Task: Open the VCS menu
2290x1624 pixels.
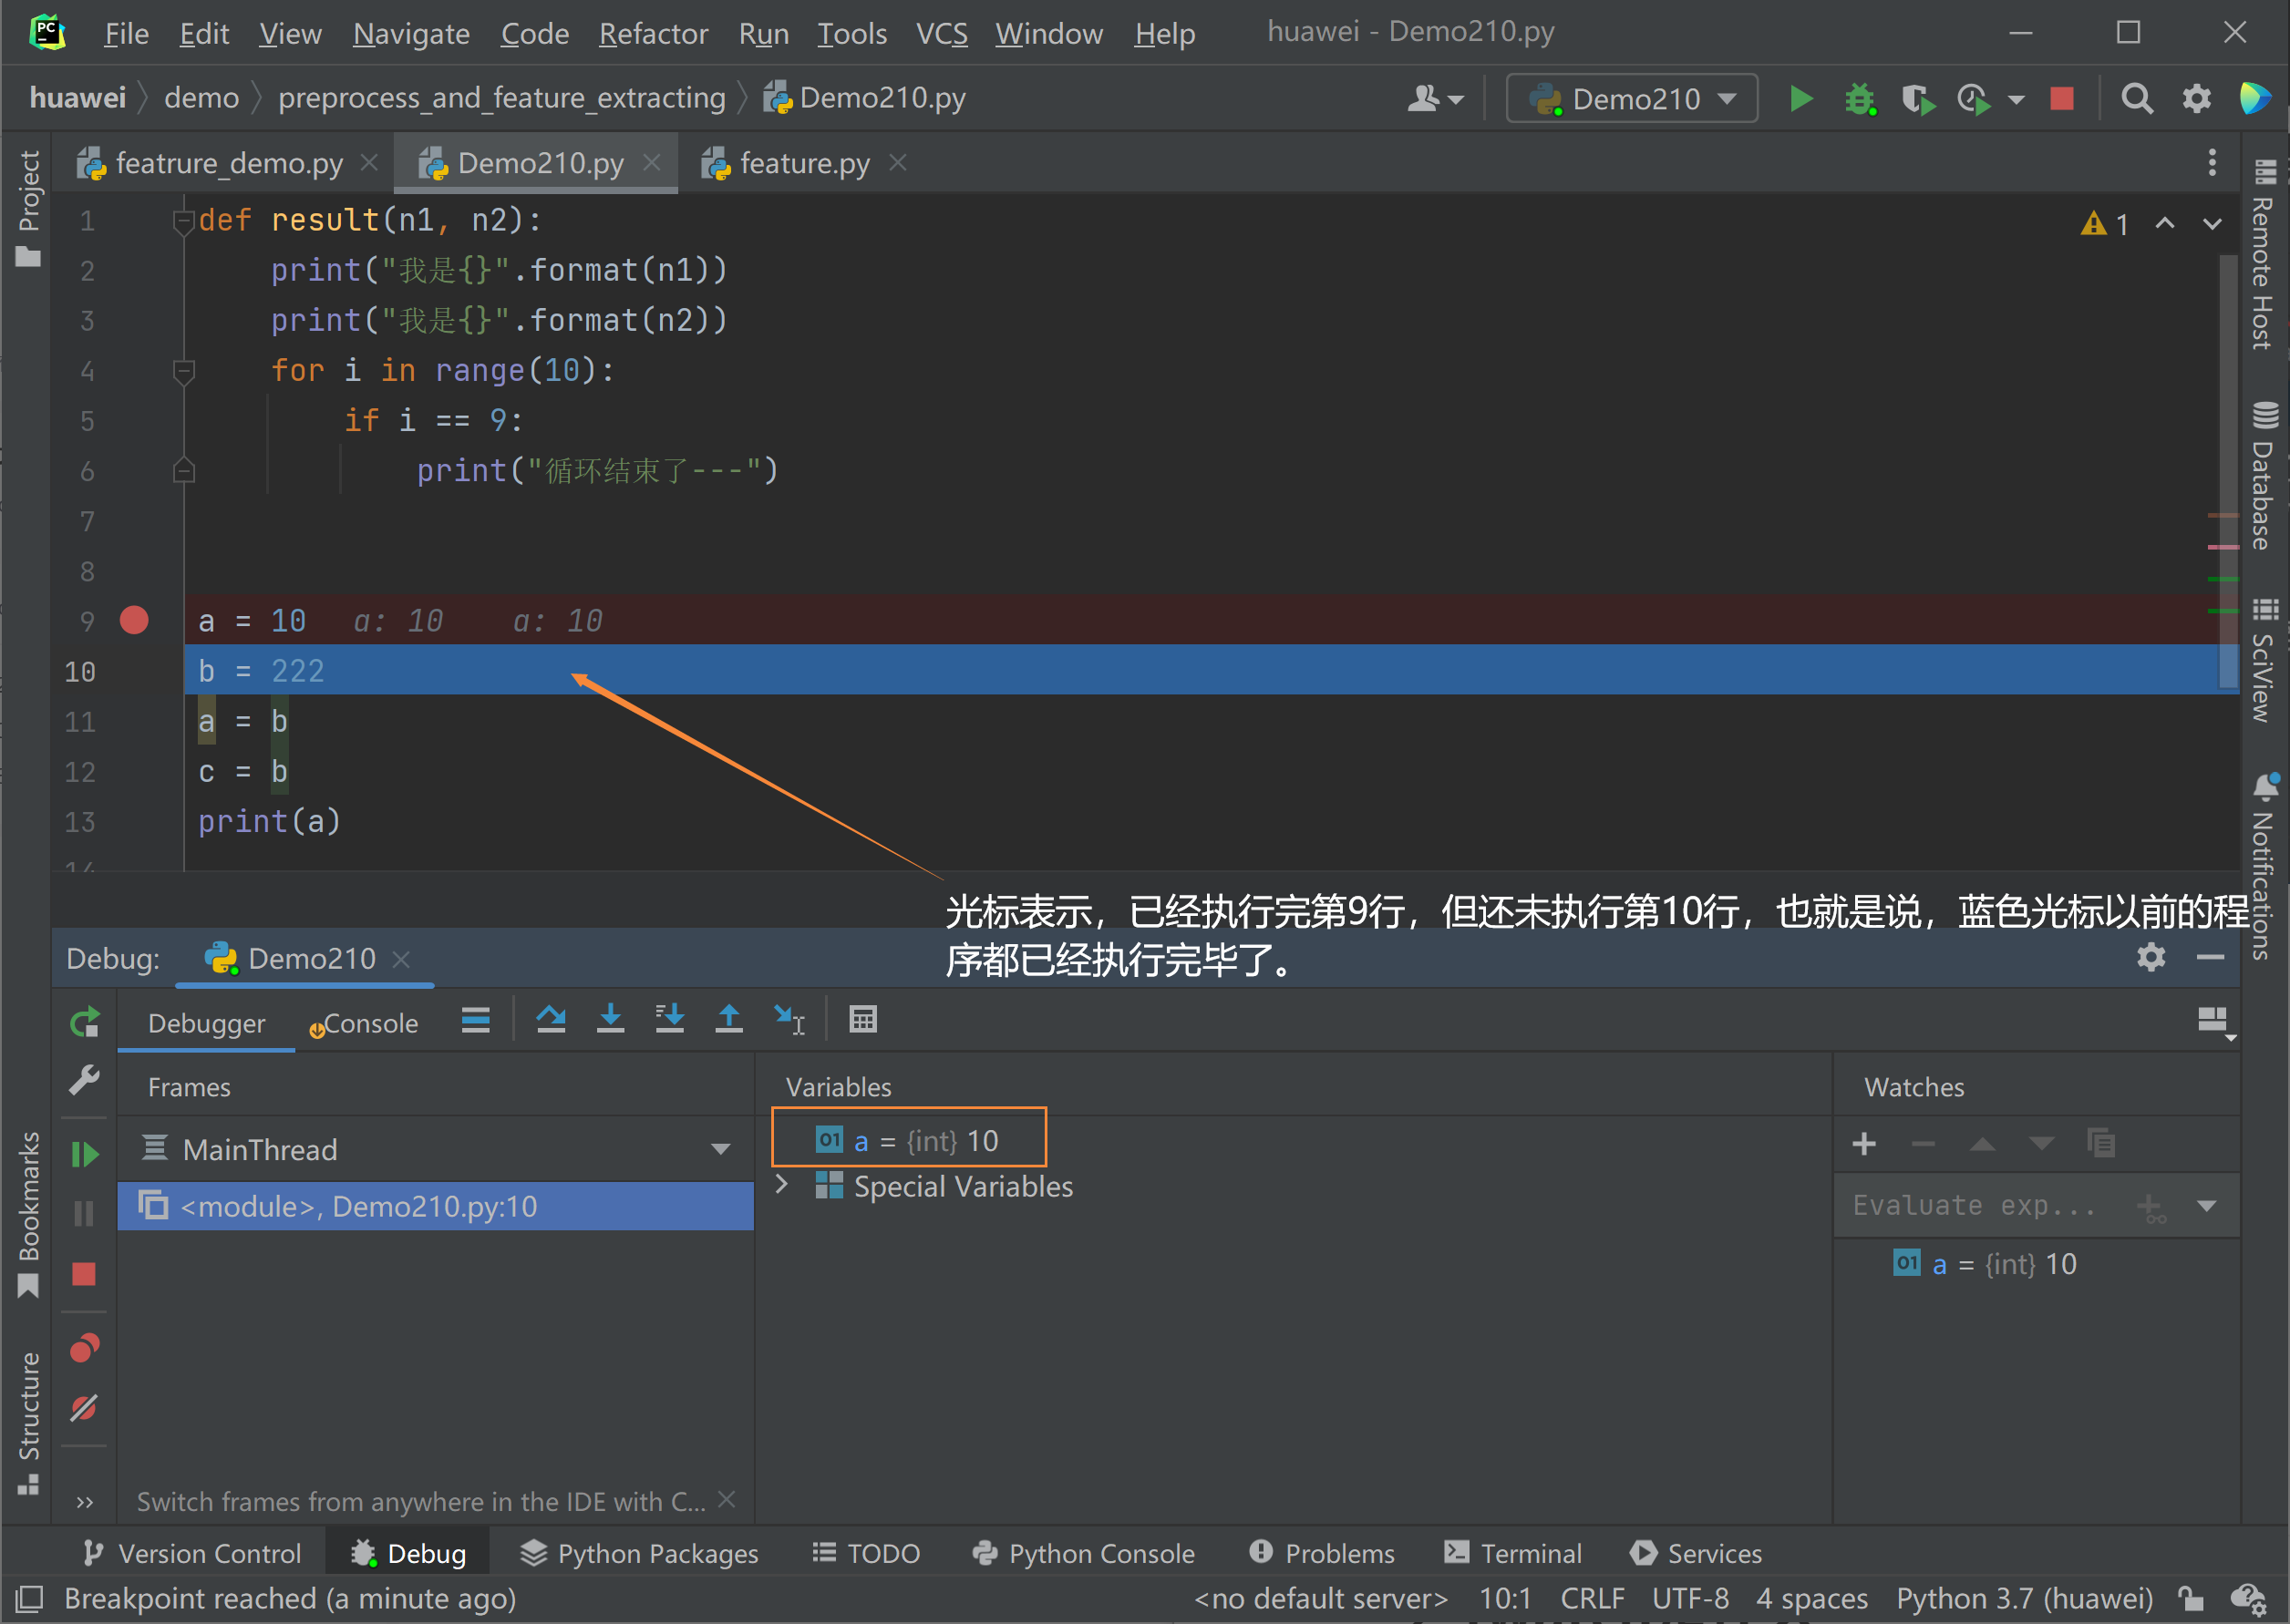Action: tap(942, 34)
